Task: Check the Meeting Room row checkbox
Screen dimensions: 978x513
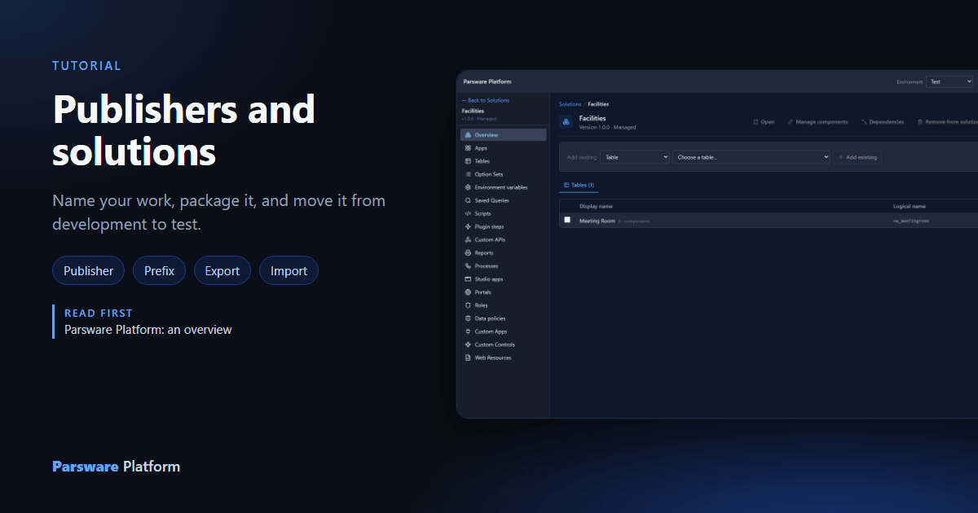Action: click(x=567, y=220)
